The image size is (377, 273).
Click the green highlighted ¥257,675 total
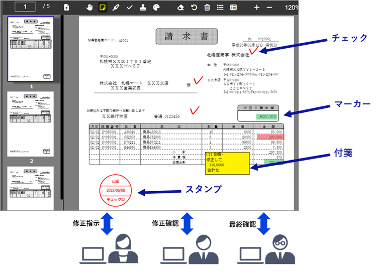(267, 117)
